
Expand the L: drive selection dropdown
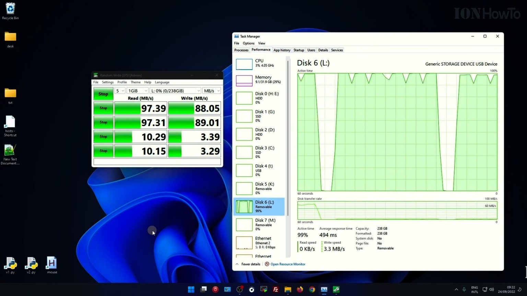click(x=175, y=91)
